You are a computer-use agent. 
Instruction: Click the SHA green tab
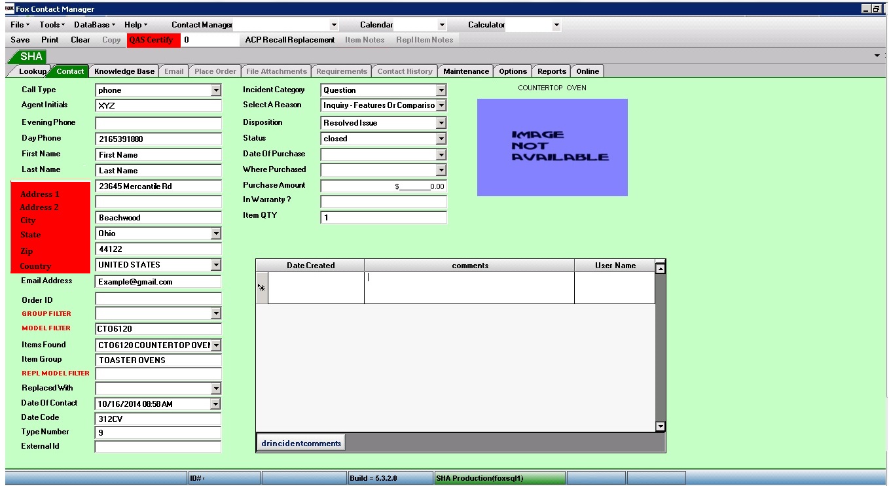pyautogui.click(x=31, y=57)
